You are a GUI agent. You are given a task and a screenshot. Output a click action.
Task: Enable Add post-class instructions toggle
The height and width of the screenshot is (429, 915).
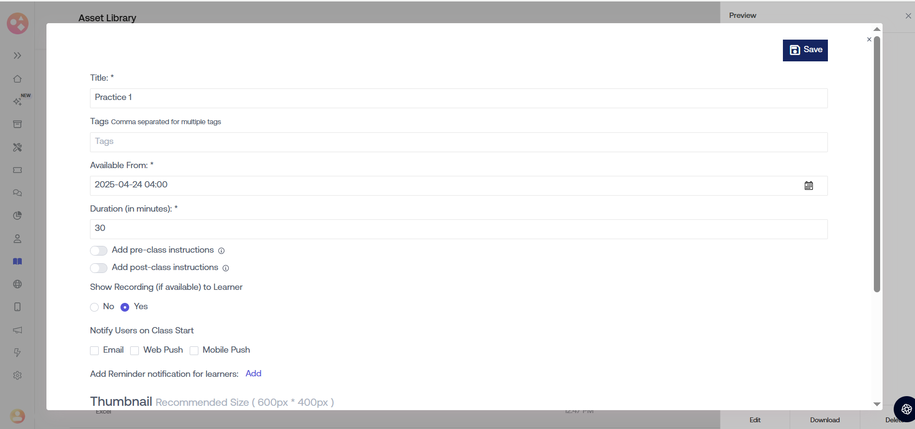point(99,268)
